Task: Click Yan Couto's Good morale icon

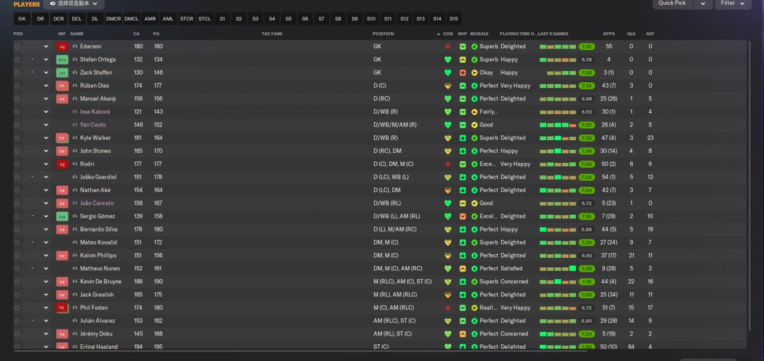Action: click(x=475, y=125)
